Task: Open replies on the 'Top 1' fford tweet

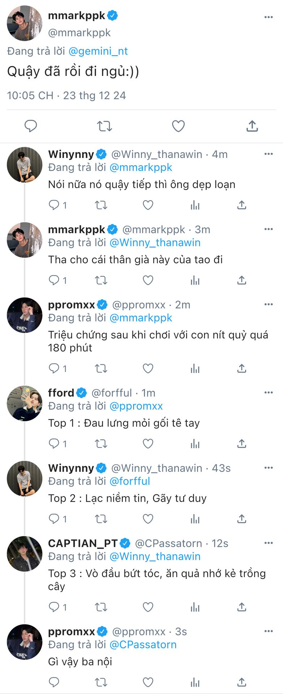Action: pyautogui.click(x=57, y=444)
